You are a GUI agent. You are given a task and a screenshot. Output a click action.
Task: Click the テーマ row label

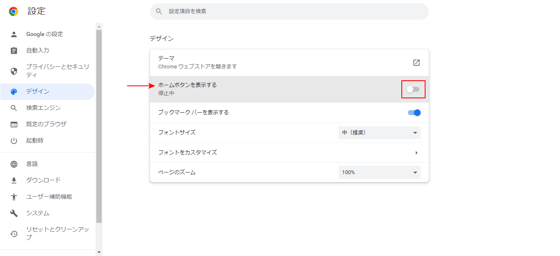click(166, 59)
